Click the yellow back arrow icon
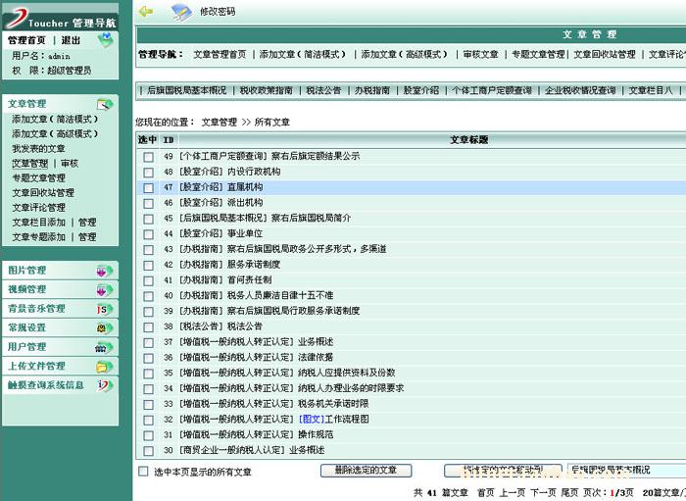 point(145,12)
